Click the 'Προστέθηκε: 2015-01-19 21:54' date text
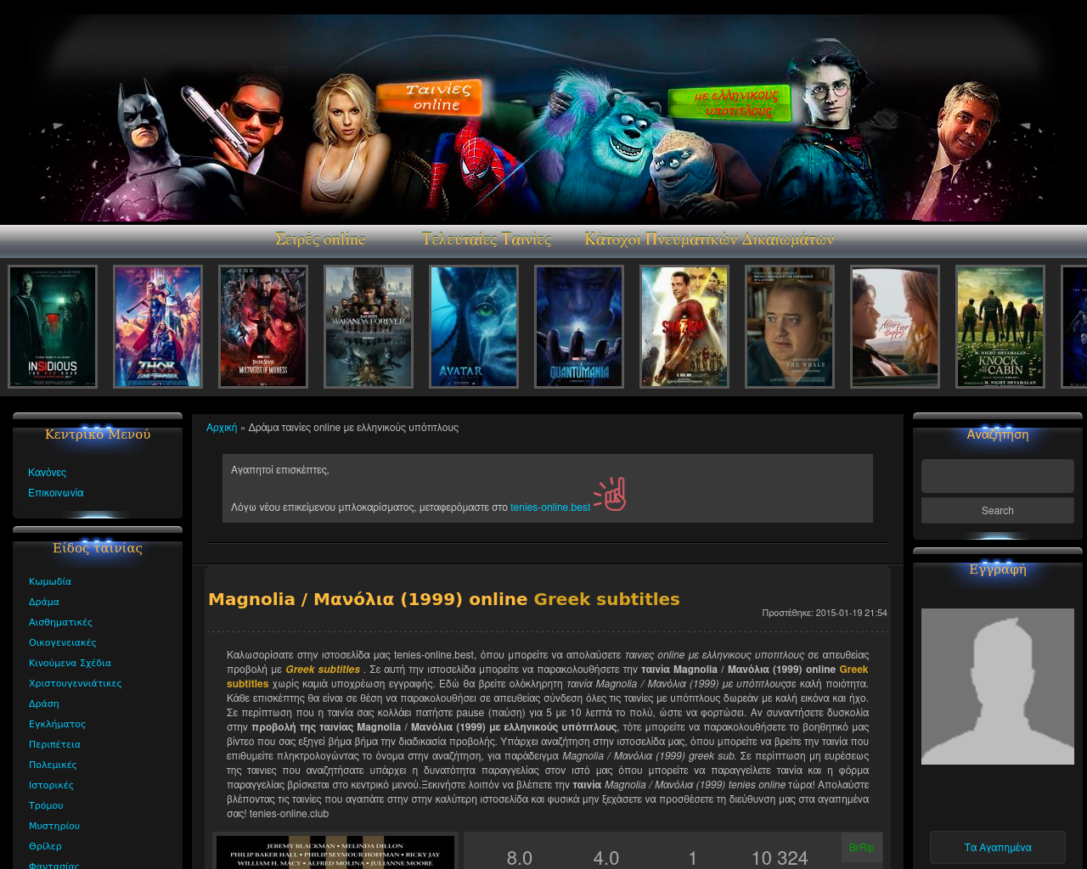Viewport: 1087px width, 869px height. (x=825, y=613)
